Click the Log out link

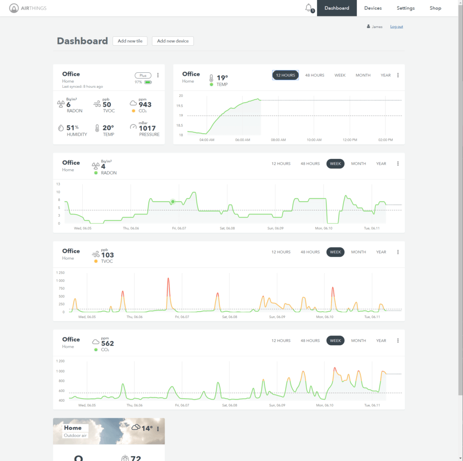[x=397, y=27]
